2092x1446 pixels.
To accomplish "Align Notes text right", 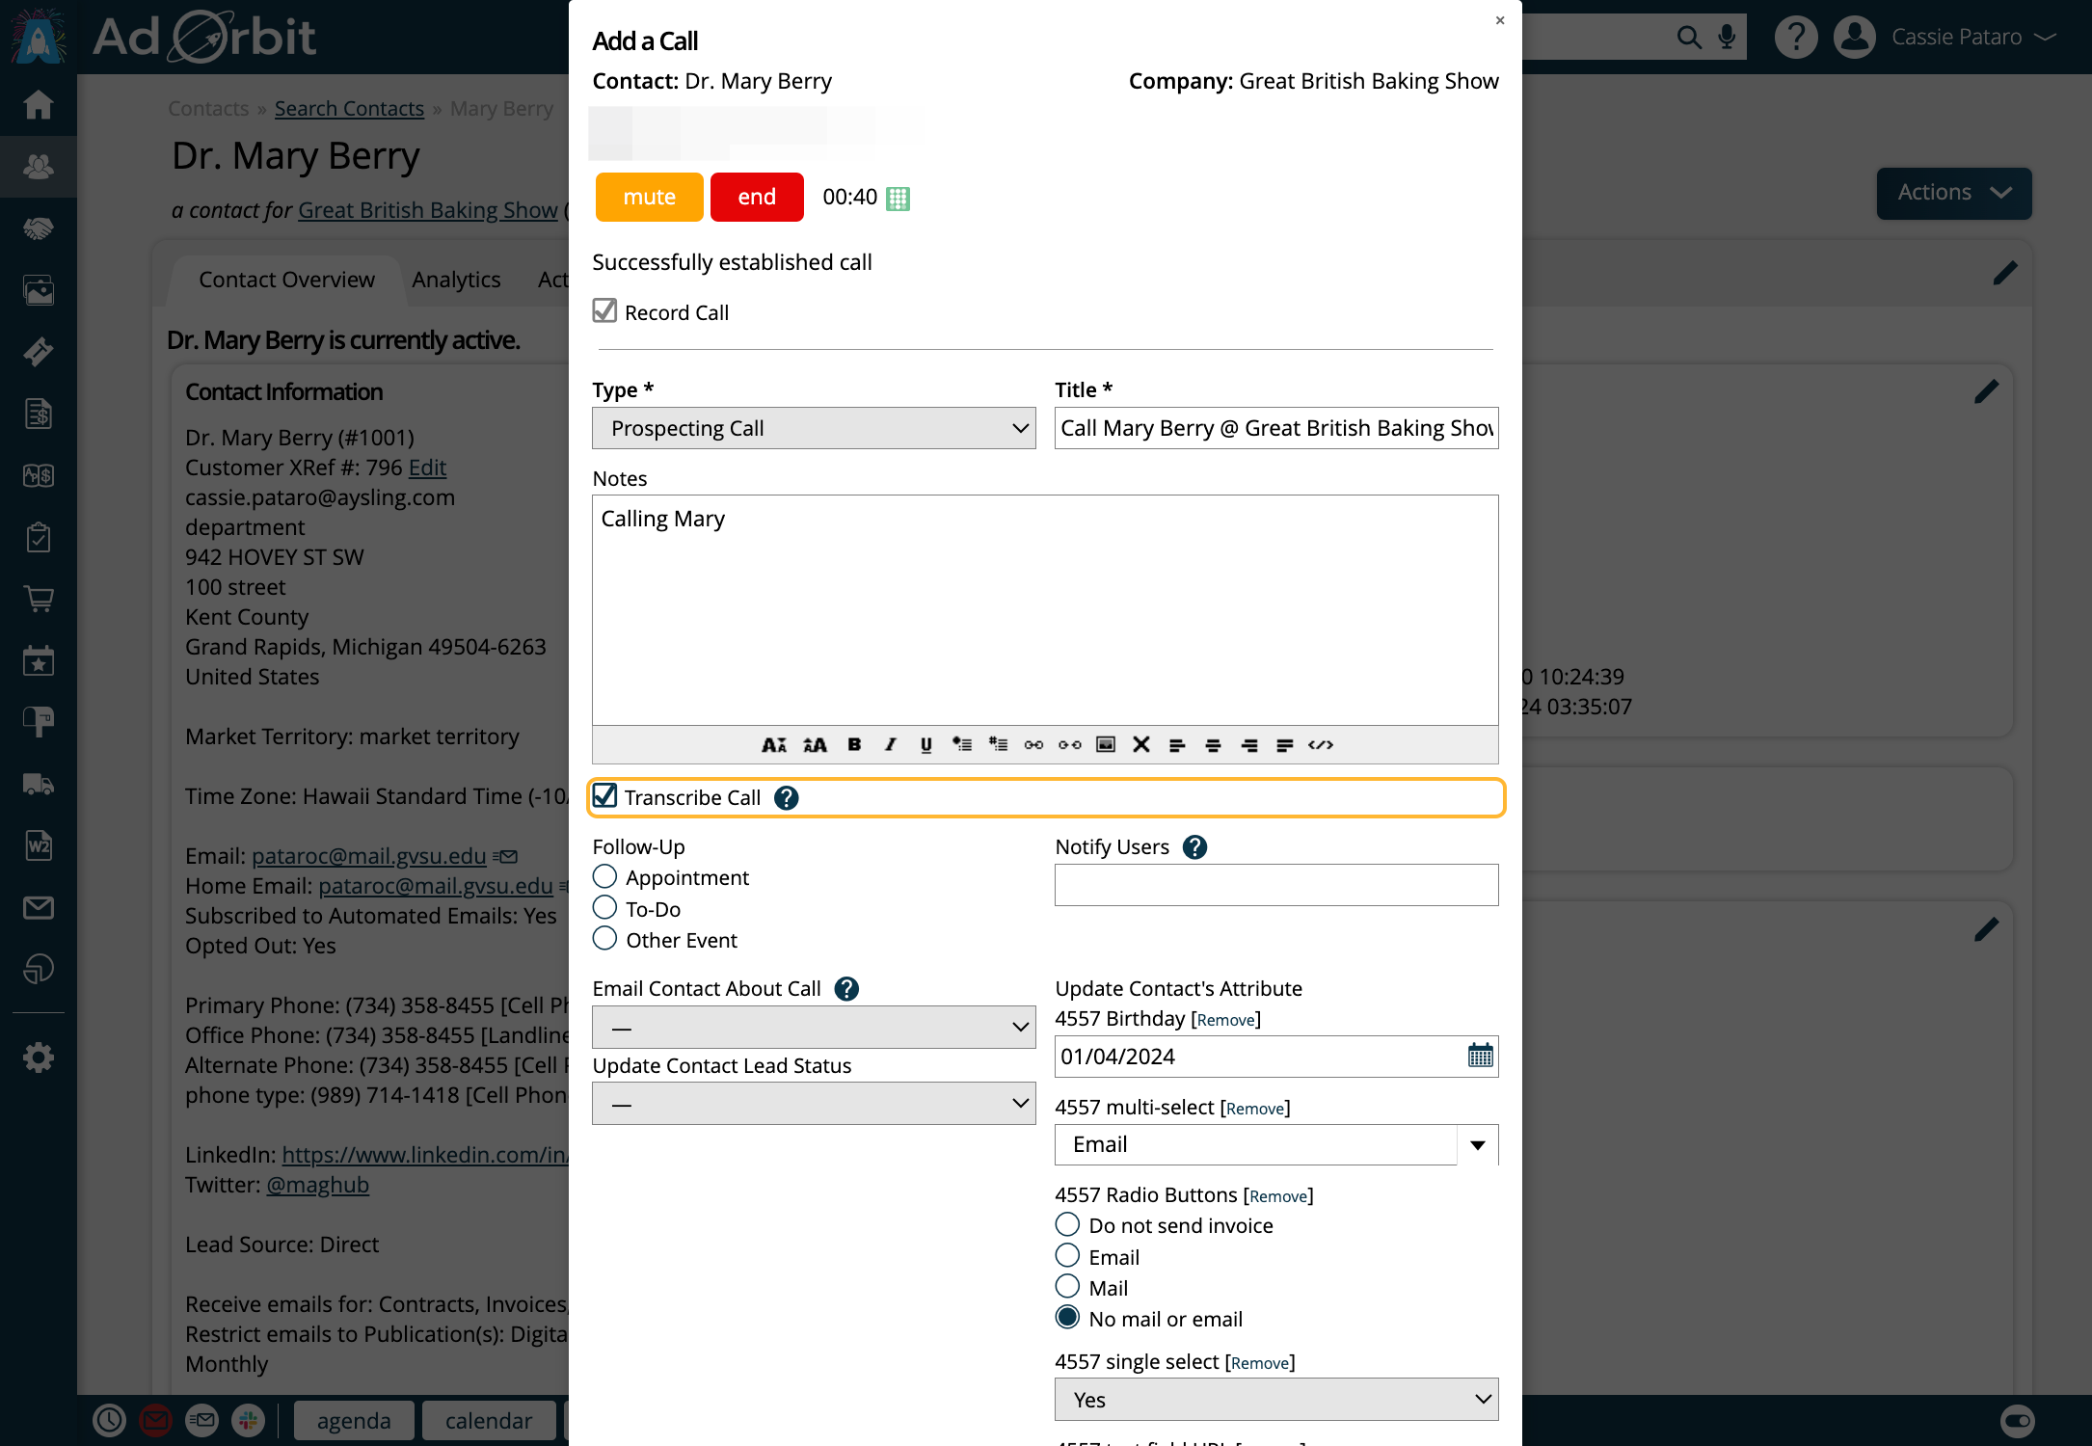I will point(1249,745).
